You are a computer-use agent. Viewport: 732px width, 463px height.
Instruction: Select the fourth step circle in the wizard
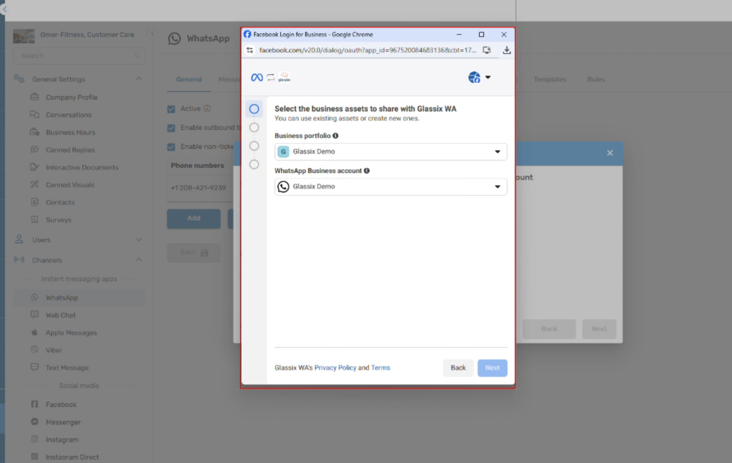(254, 165)
